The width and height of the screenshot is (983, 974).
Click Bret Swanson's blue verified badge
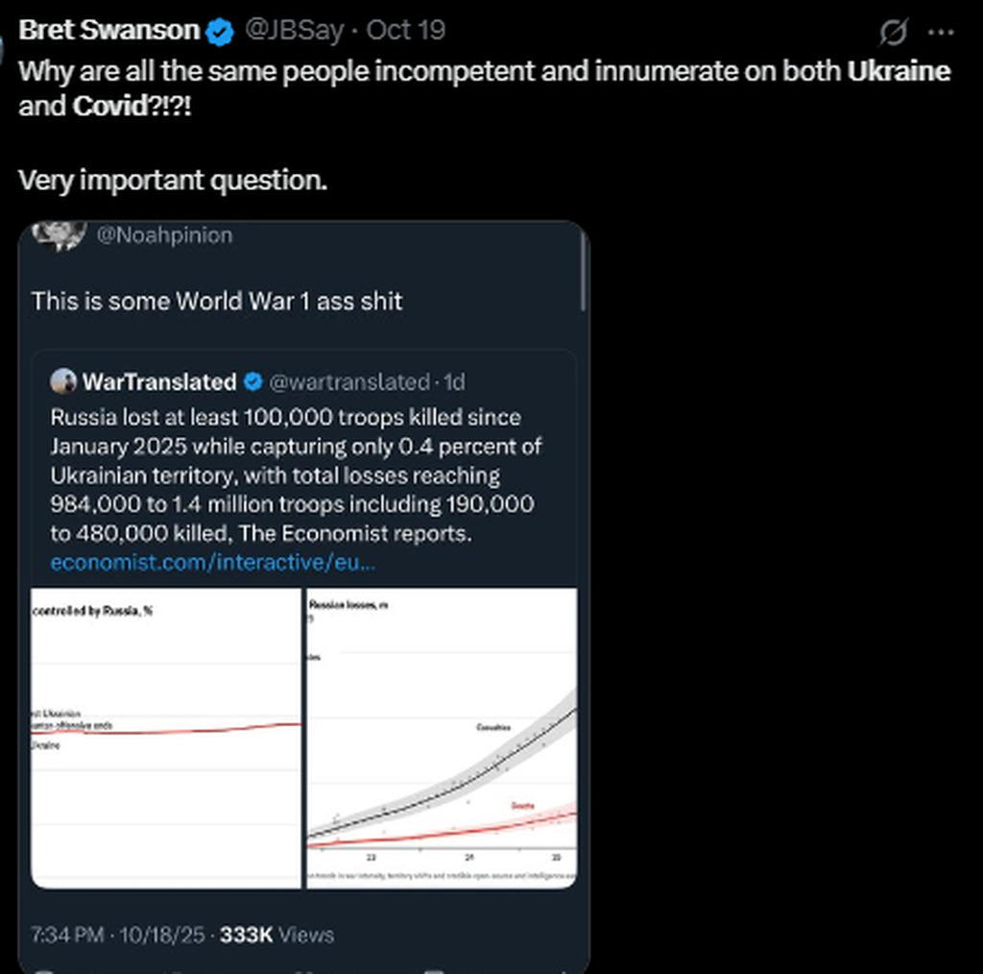222,32
